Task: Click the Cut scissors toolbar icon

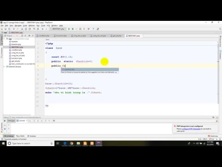Action: pos(22,29)
